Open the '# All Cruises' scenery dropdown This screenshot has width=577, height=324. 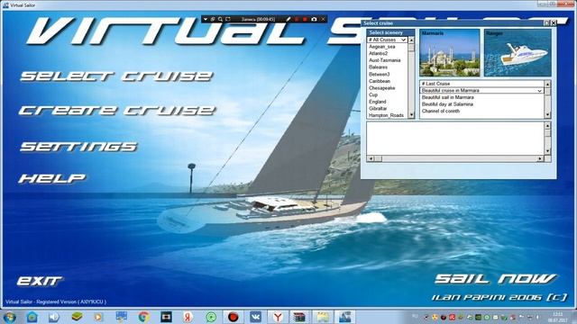pos(387,40)
